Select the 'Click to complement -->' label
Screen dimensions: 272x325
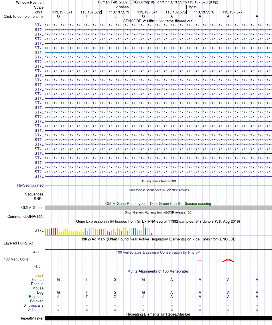click(23, 17)
